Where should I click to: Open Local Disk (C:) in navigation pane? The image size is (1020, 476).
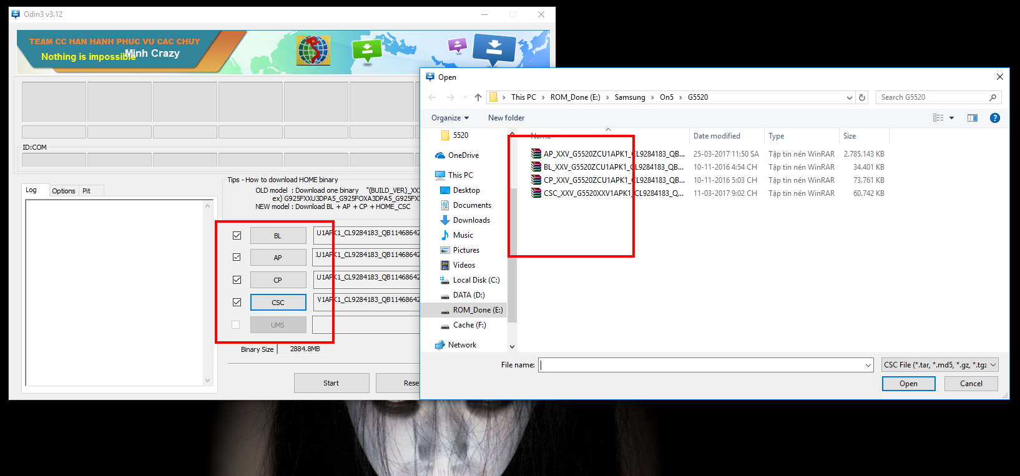click(476, 280)
